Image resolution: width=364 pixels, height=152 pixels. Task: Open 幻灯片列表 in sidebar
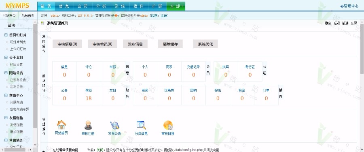(x=18, y=42)
